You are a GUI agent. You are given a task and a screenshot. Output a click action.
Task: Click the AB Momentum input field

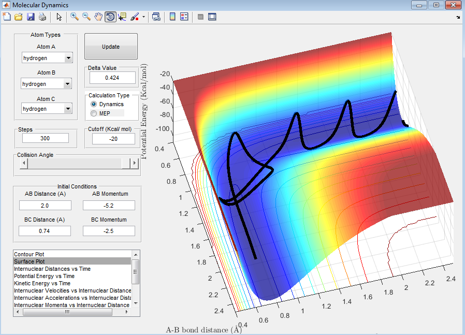tap(109, 206)
